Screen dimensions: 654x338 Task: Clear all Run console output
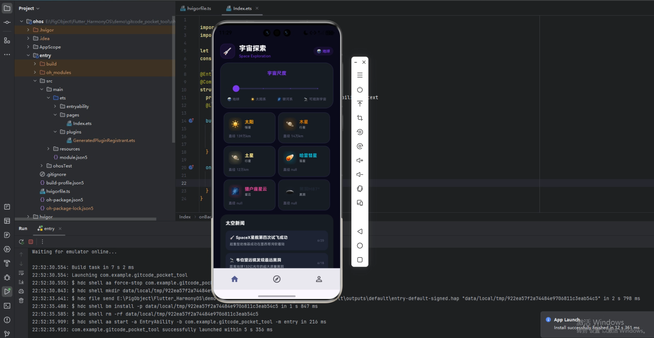click(x=21, y=300)
